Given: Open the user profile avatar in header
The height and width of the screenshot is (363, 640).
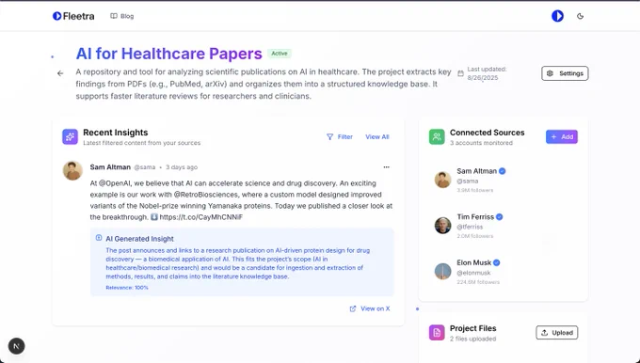Looking at the screenshot, I should [557, 16].
